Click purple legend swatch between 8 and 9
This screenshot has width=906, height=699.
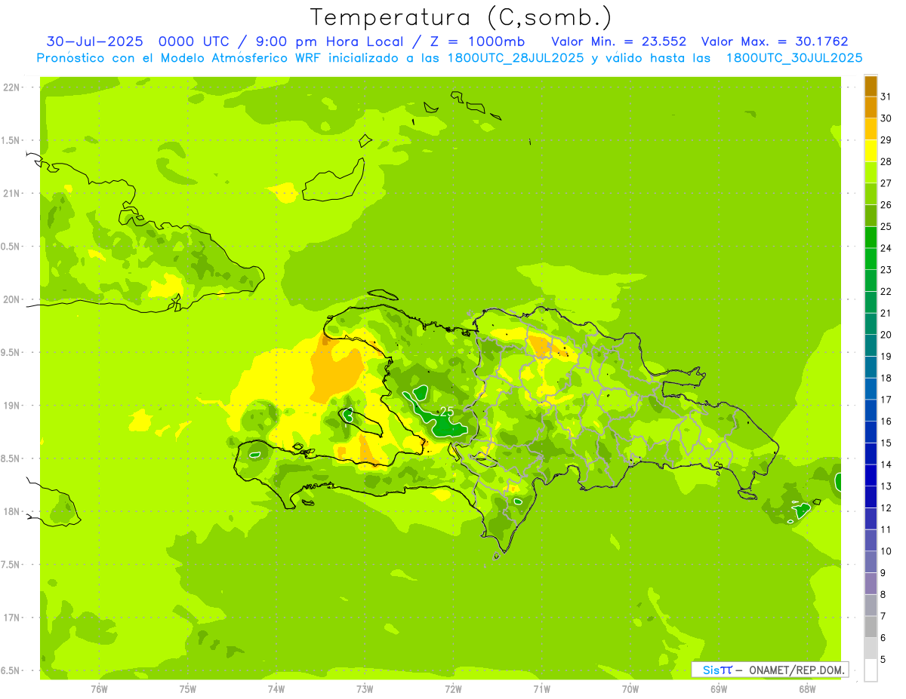pyautogui.click(x=871, y=584)
